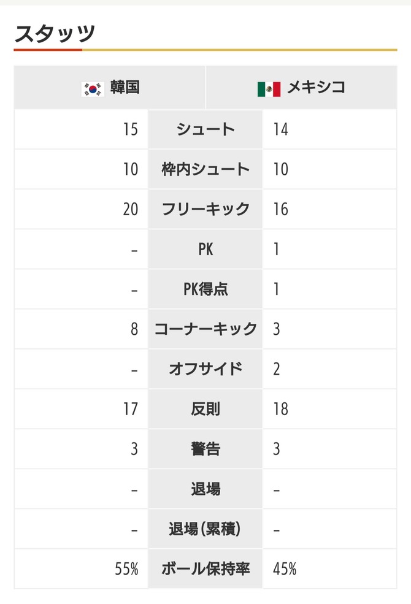Click the スタッツ section heading
The width and height of the screenshot is (411, 604).
point(55,34)
